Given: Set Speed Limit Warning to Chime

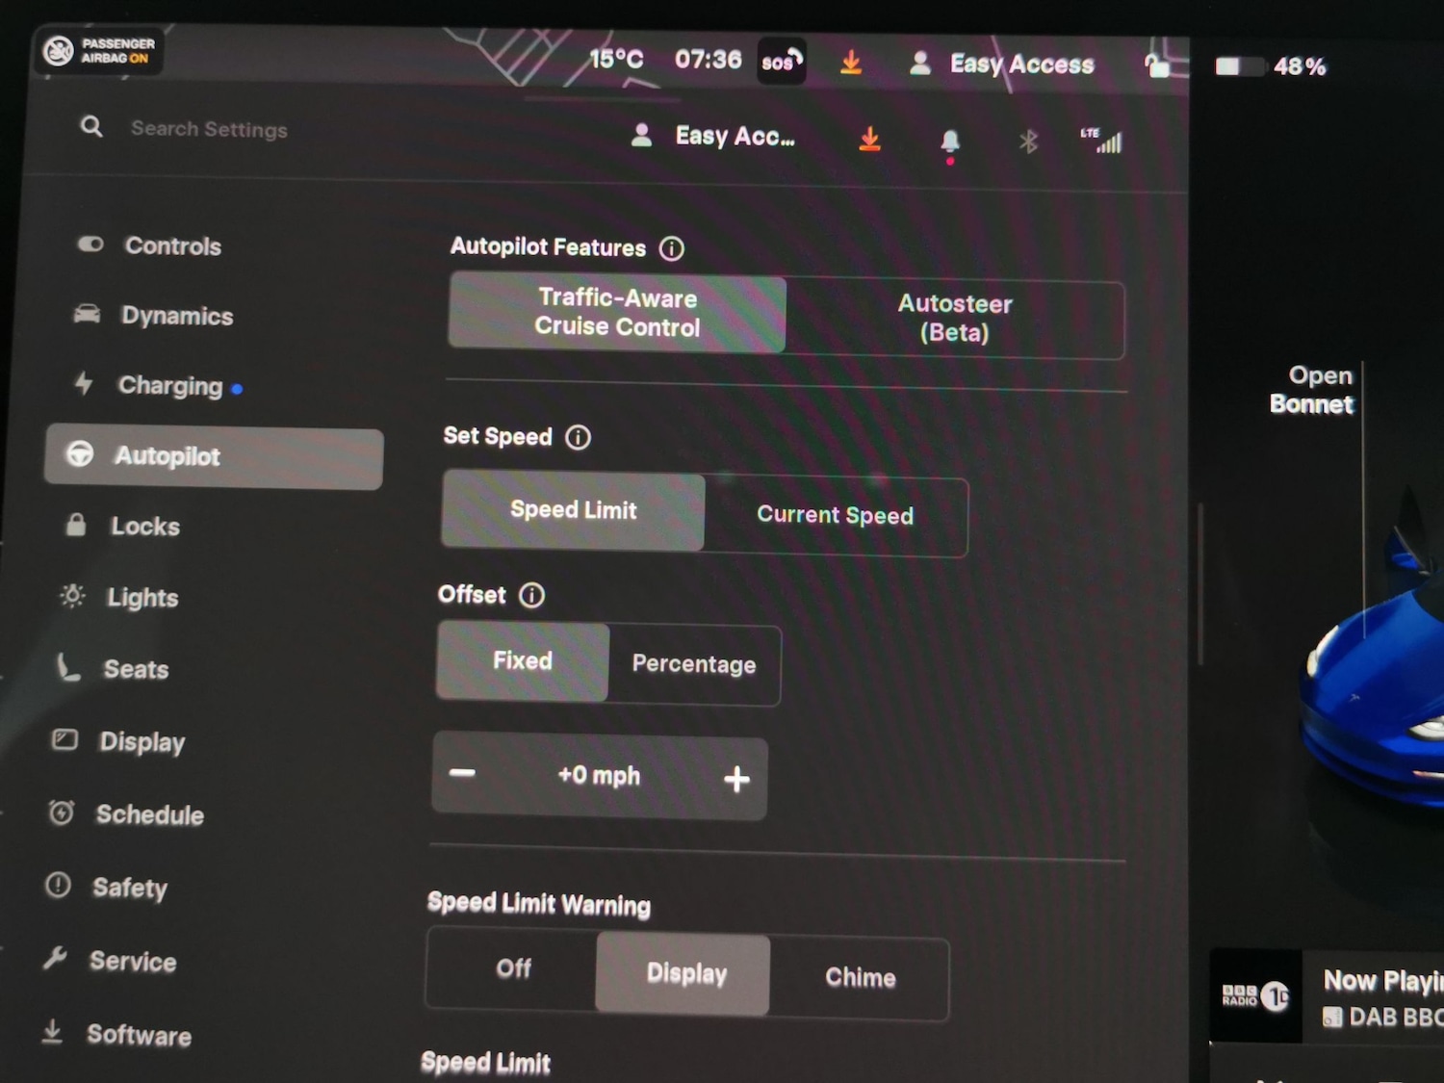Looking at the screenshot, I should pos(860,978).
